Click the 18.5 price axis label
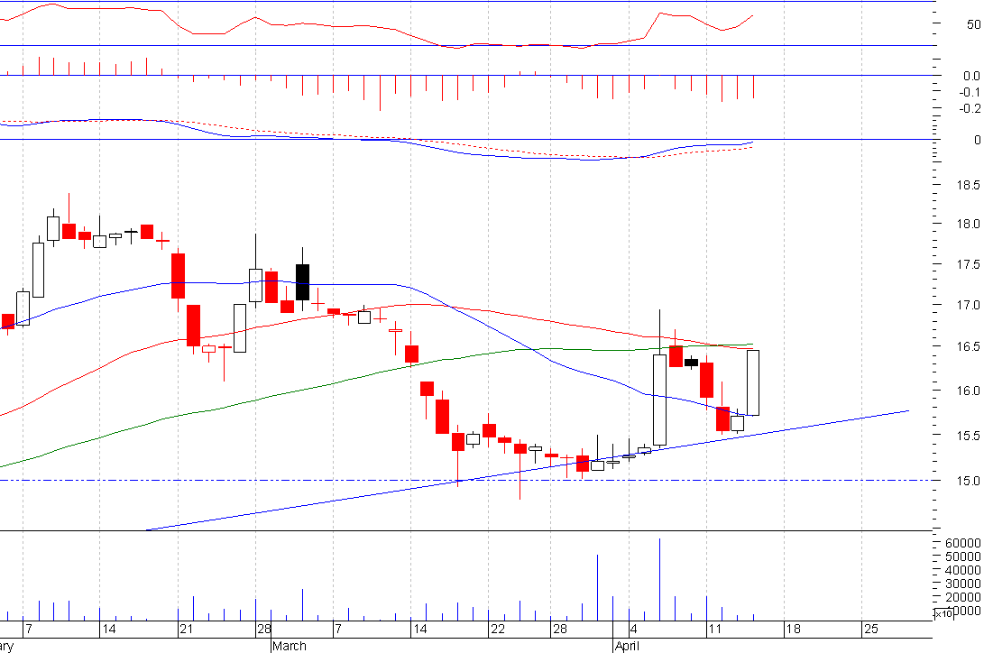The image size is (984, 653). pos(969,185)
